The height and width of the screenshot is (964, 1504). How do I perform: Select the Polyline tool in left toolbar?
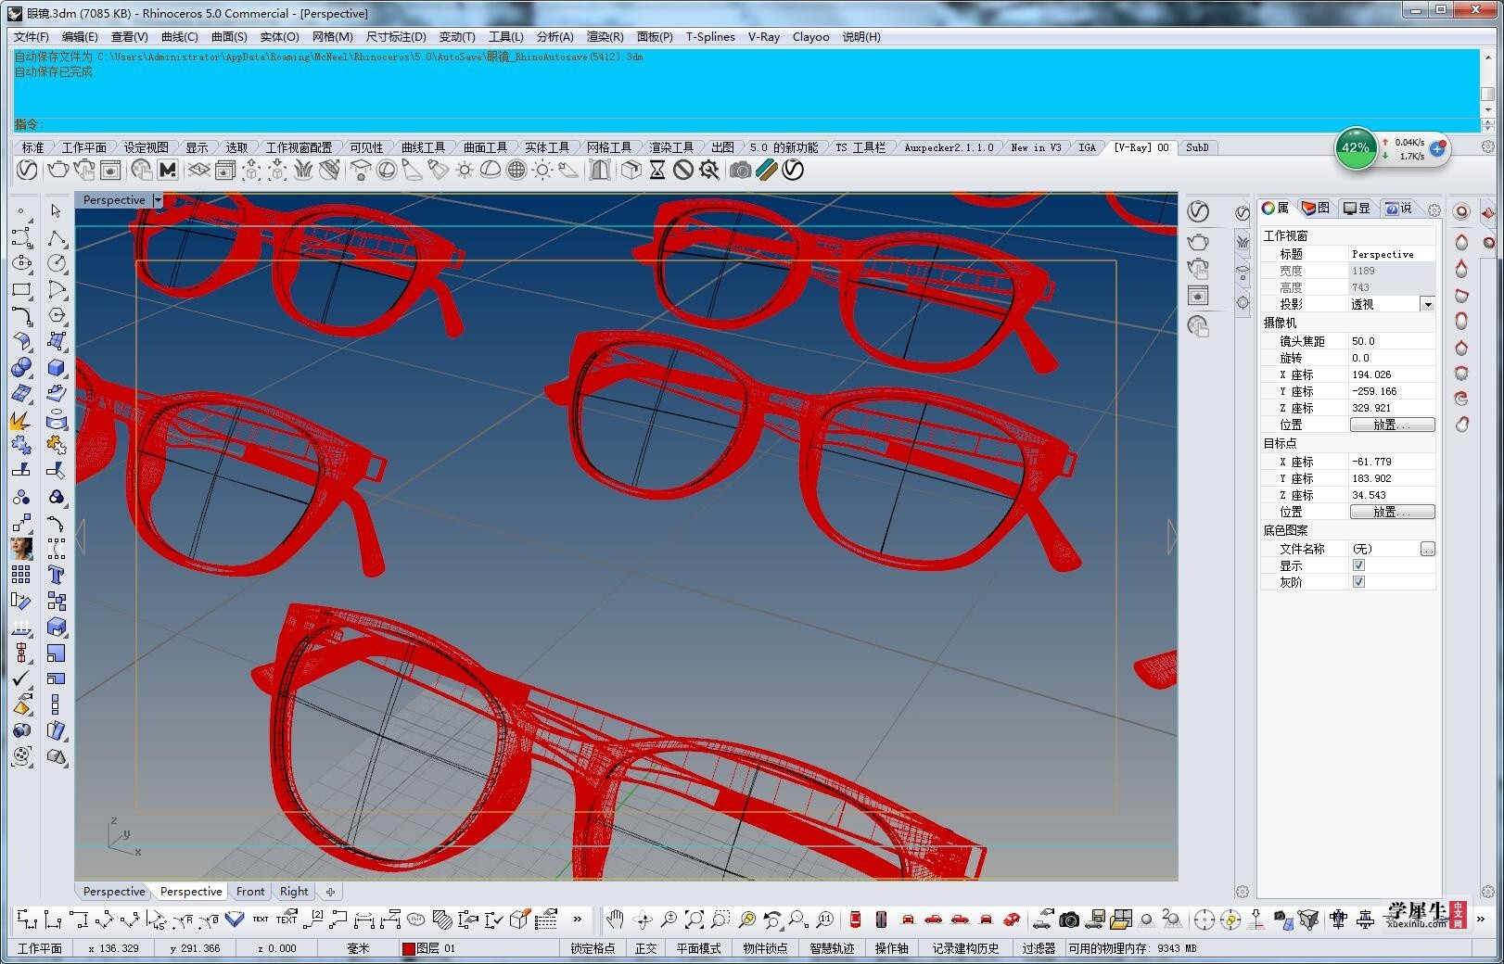click(x=57, y=237)
